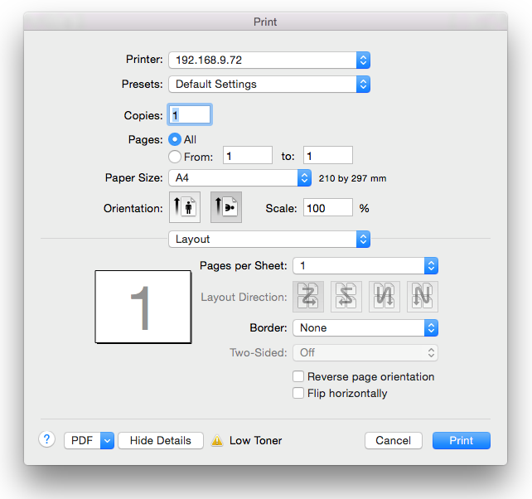The image size is (532, 499).
Task: Select the All pages radio button
Action: [x=175, y=140]
